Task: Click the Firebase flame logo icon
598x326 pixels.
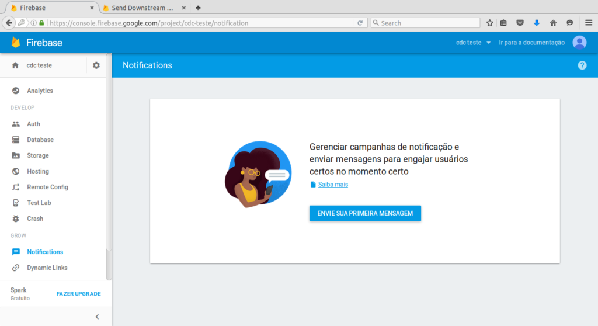Action: 16,43
